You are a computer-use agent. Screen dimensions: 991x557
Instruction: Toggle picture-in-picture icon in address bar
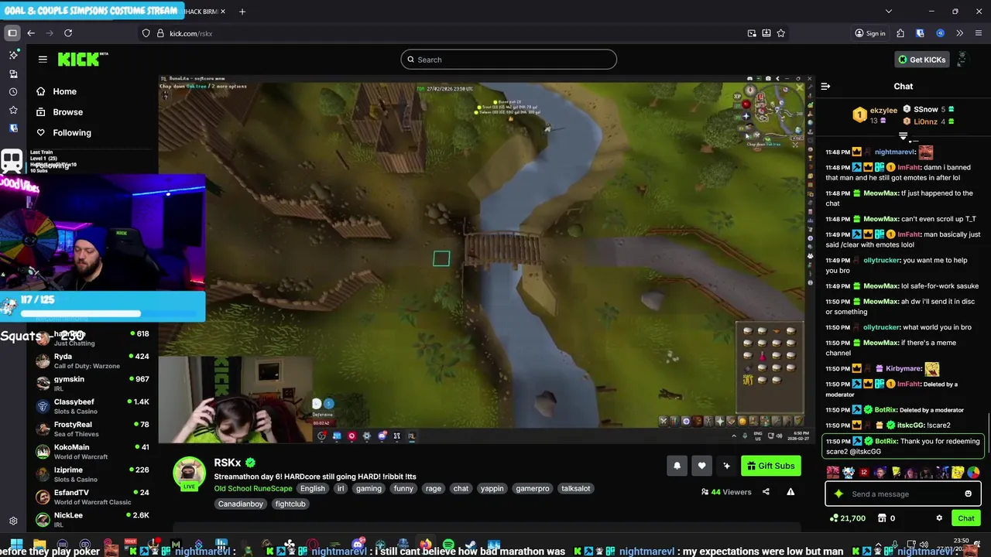pos(752,33)
